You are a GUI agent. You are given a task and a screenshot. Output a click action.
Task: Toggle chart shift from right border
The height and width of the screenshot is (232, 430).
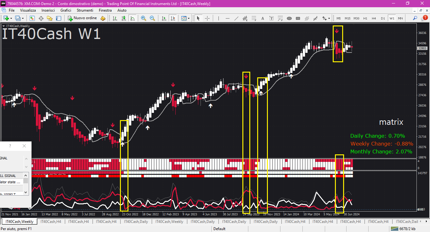173,18
